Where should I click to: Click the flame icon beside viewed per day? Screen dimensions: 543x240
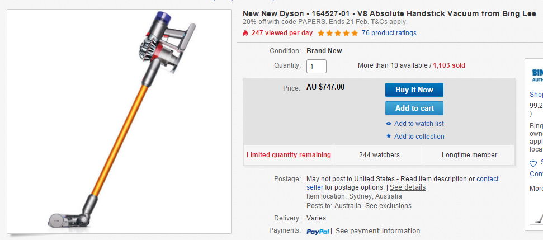245,33
